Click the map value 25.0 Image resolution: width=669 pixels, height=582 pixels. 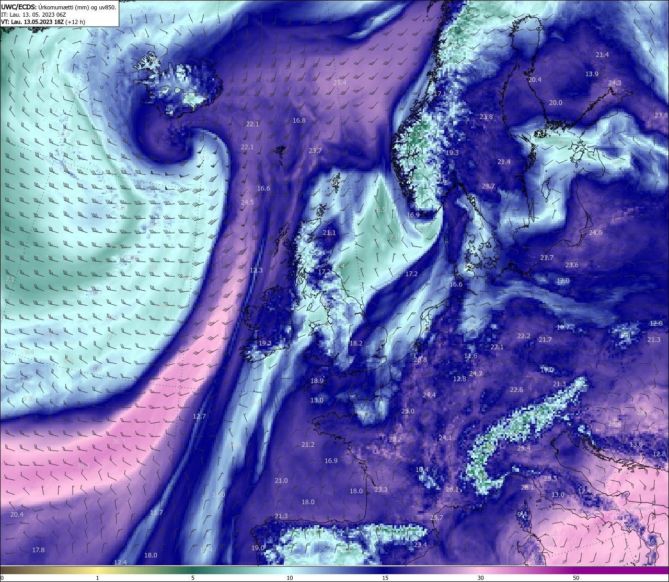[408, 411]
